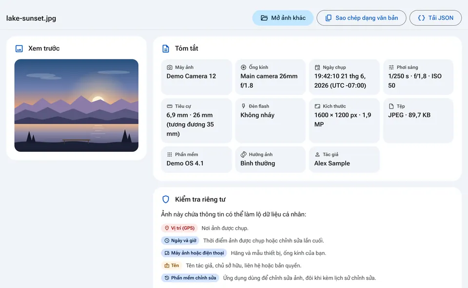The height and width of the screenshot is (288, 468).
Task: Click the Bình thường orientation value
Action: tap(258, 163)
